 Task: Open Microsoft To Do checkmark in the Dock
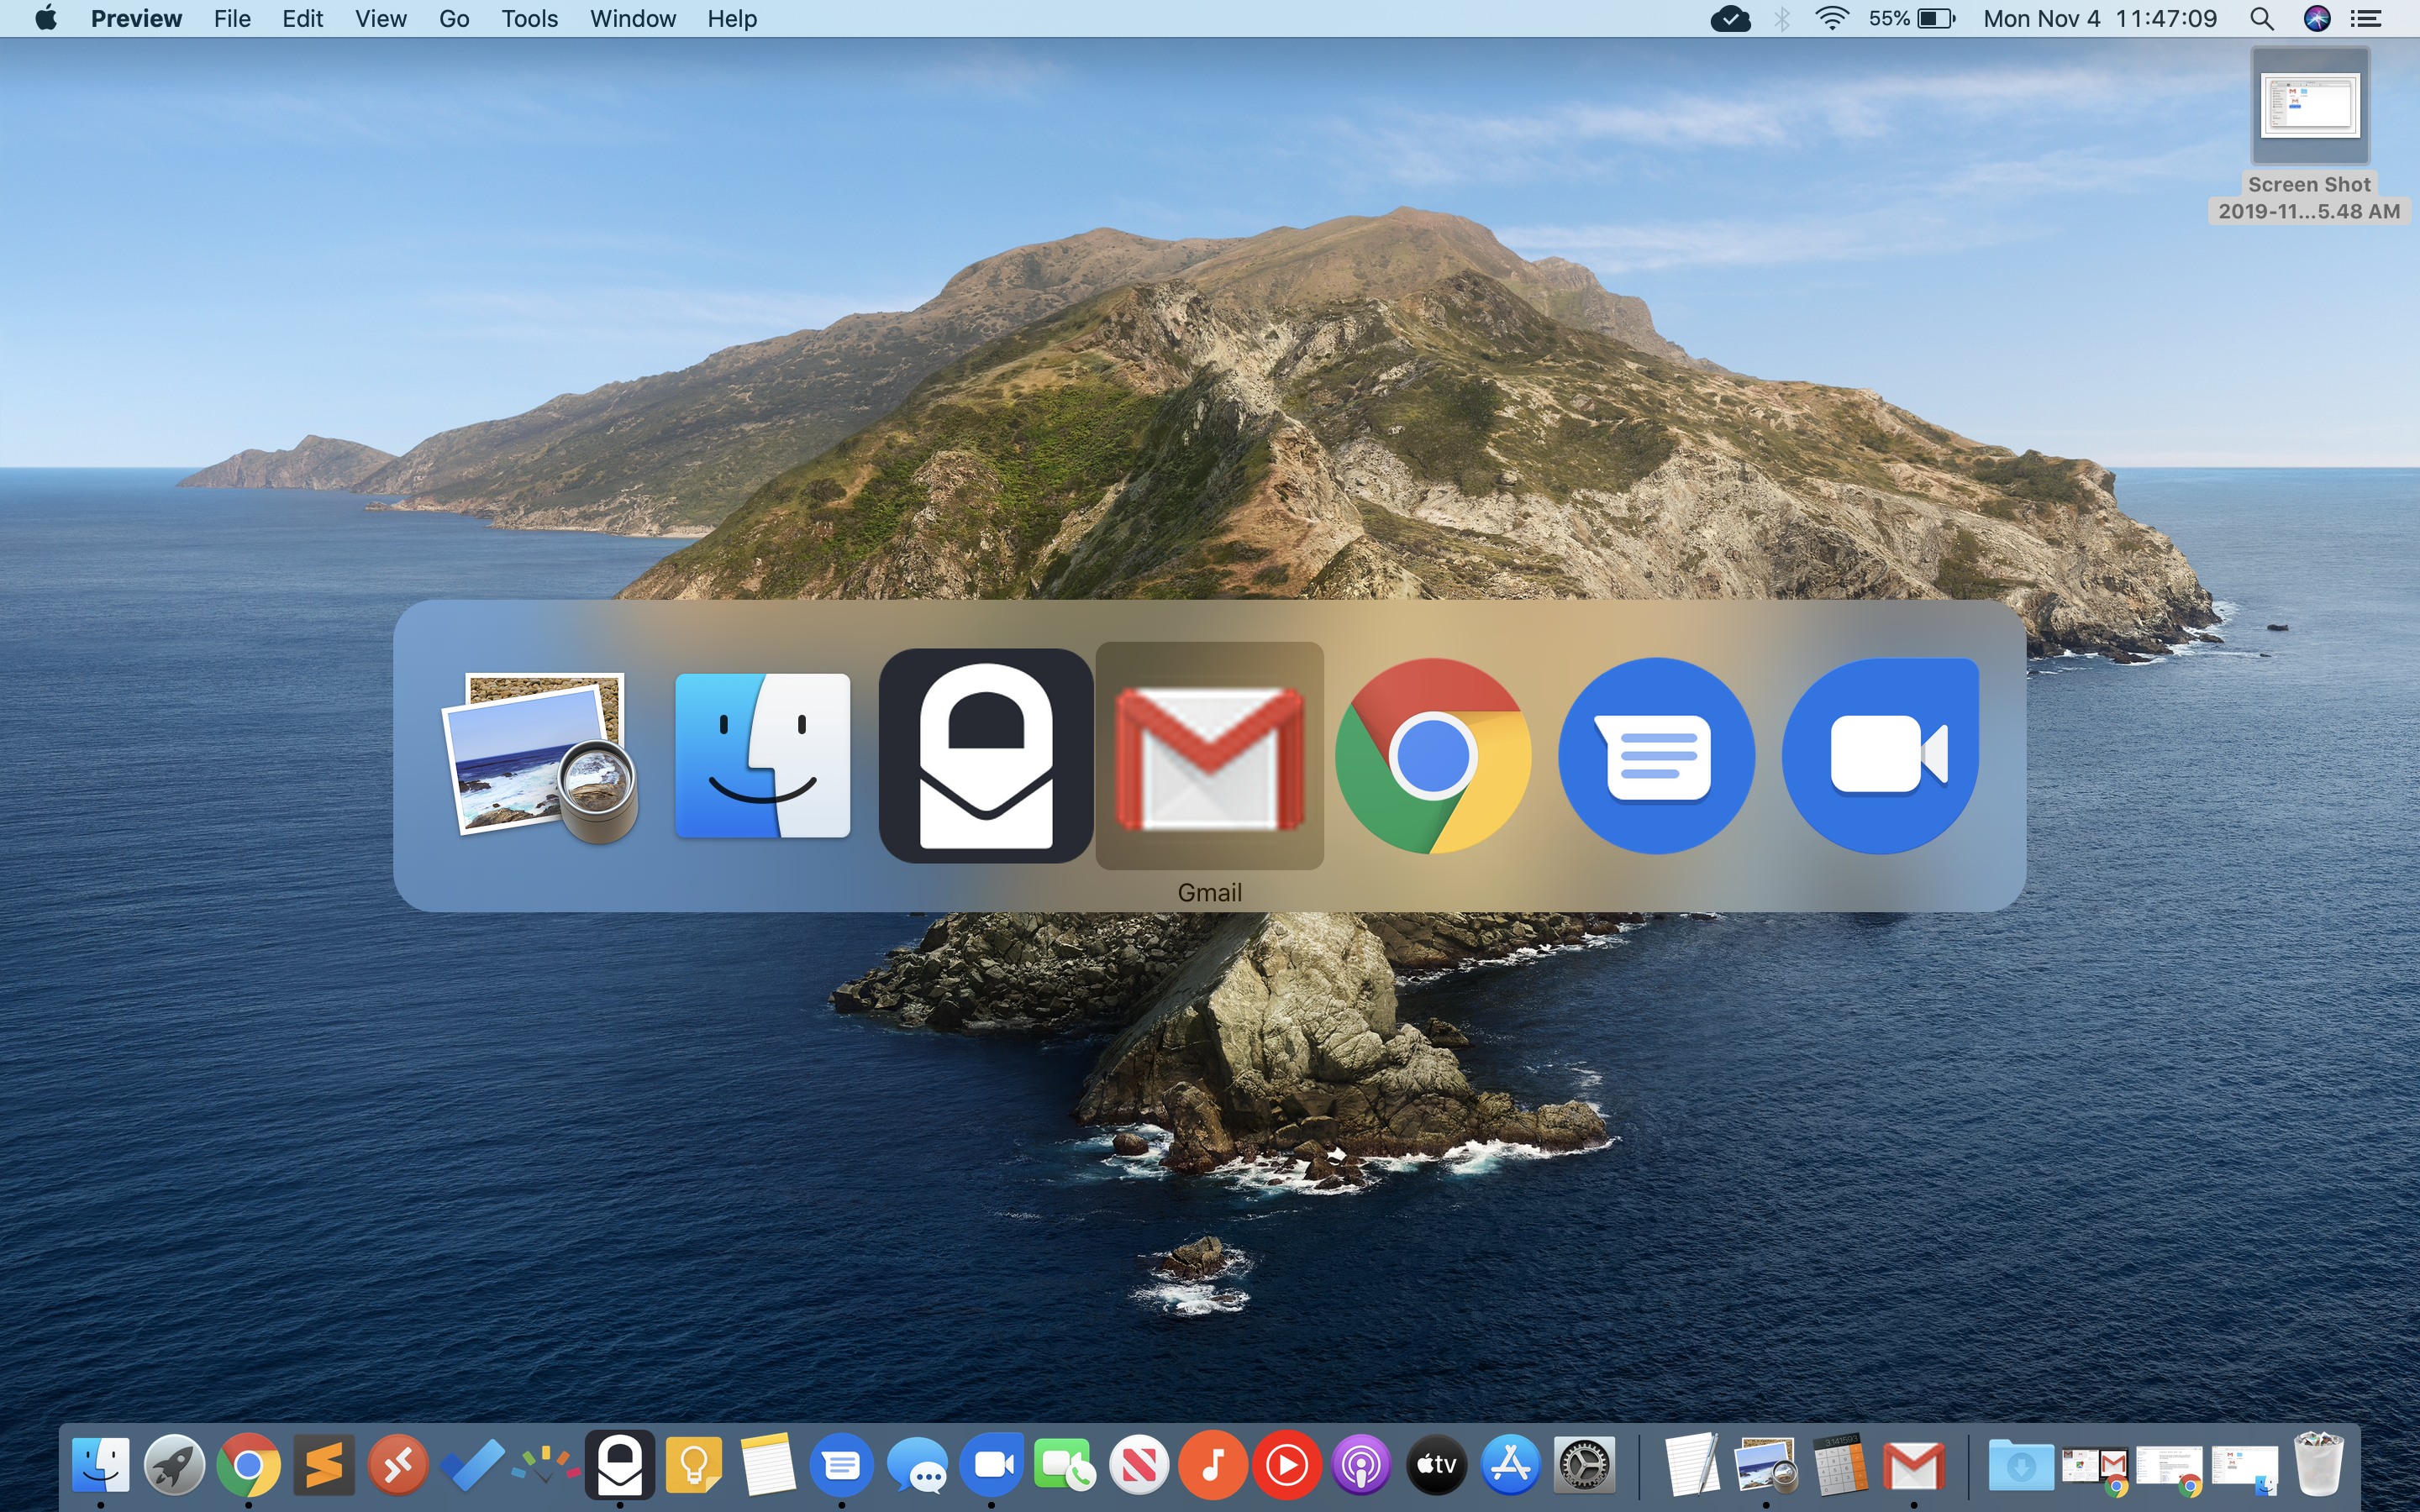point(471,1466)
